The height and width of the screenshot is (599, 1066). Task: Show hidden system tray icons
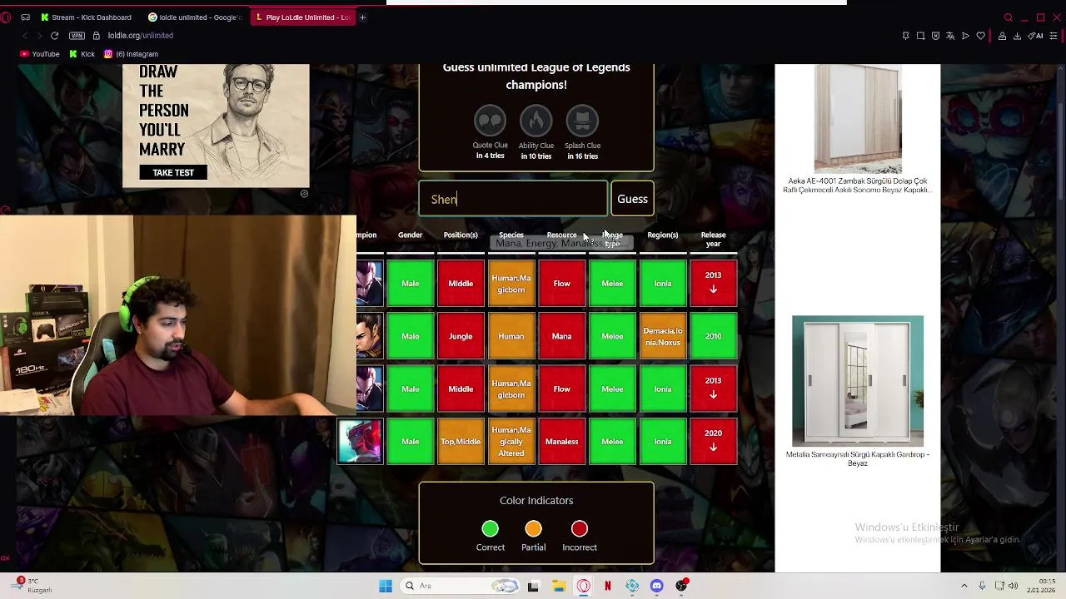click(964, 587)
